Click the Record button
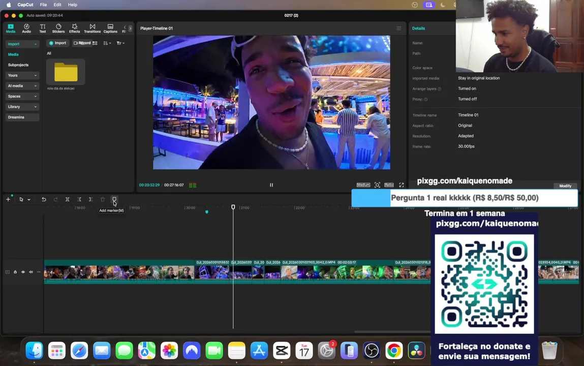The image size is (584, 366). pyautogui.click(x=82, y=43)
